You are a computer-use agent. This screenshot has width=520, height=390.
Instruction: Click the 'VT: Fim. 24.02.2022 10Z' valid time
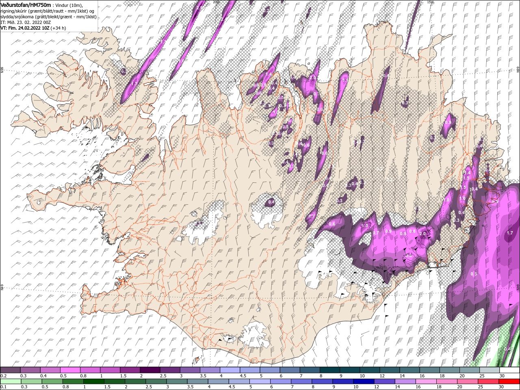pos(25,28)
